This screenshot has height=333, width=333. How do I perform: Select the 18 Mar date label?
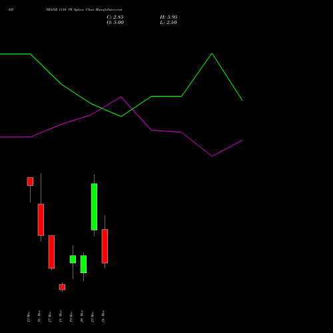[x=61, y=316]
